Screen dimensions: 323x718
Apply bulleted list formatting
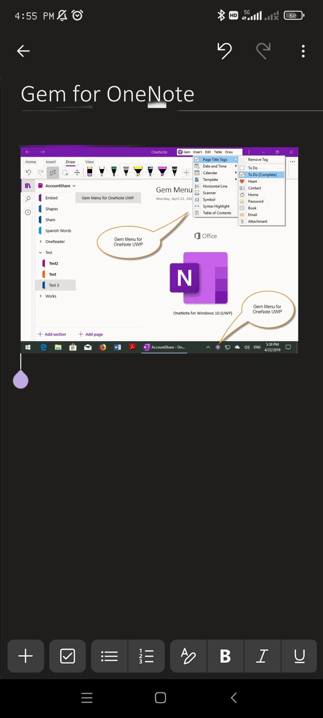tap(109, 656)
